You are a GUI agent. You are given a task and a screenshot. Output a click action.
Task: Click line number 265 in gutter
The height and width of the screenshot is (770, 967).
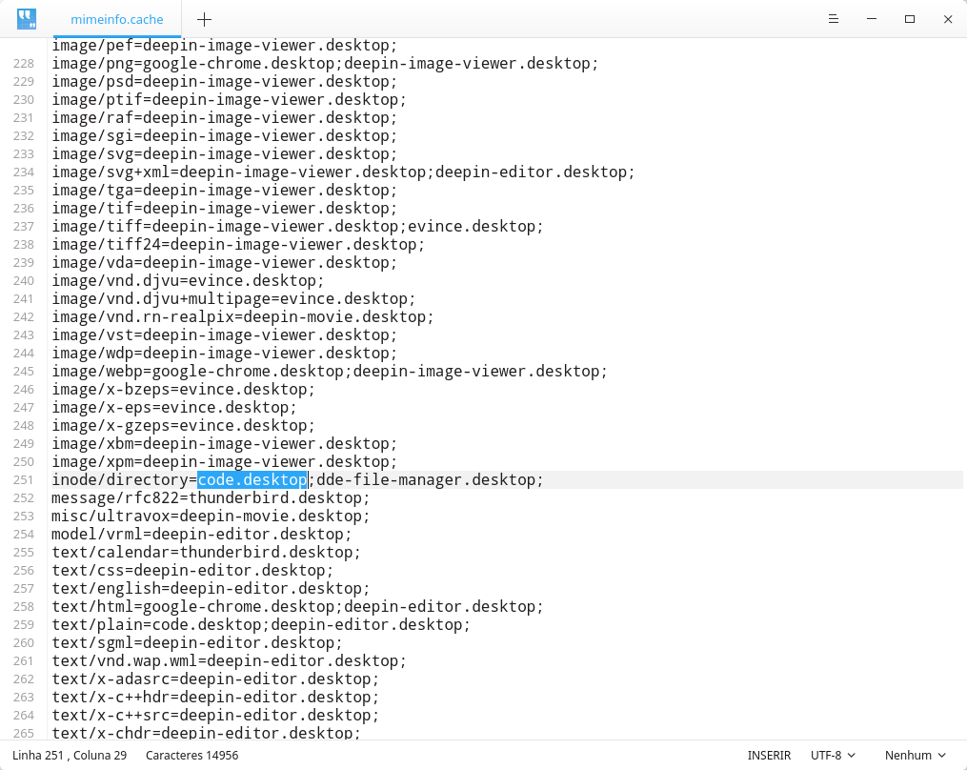pyautogui.click(x=24, y=733)
